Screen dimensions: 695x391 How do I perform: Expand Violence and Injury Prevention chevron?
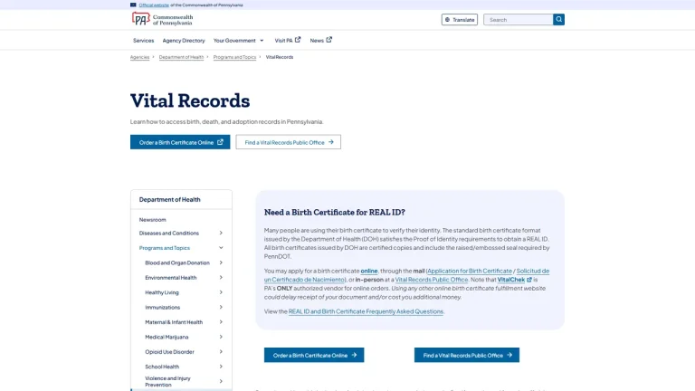221,381
